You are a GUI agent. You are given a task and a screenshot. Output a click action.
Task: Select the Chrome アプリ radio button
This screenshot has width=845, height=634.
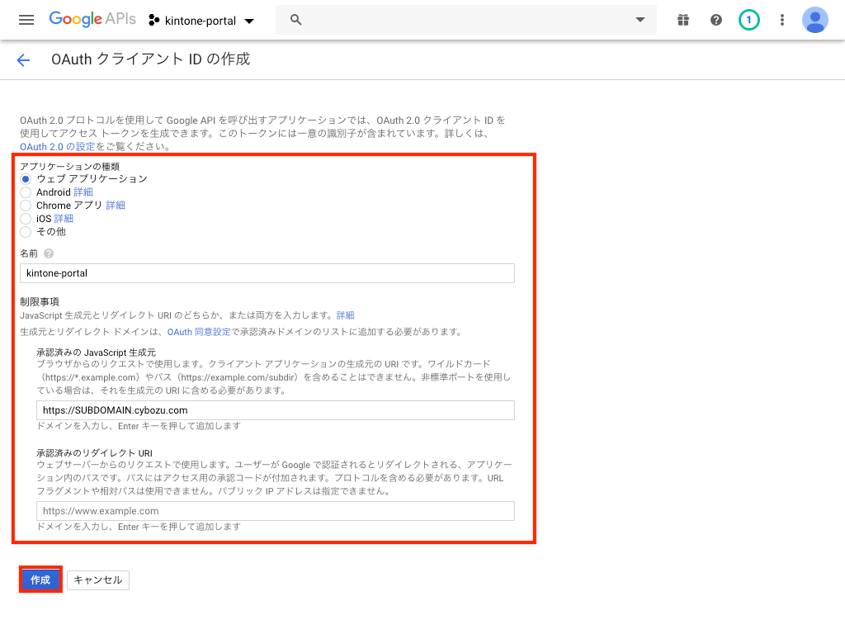(x=26, y=206)
